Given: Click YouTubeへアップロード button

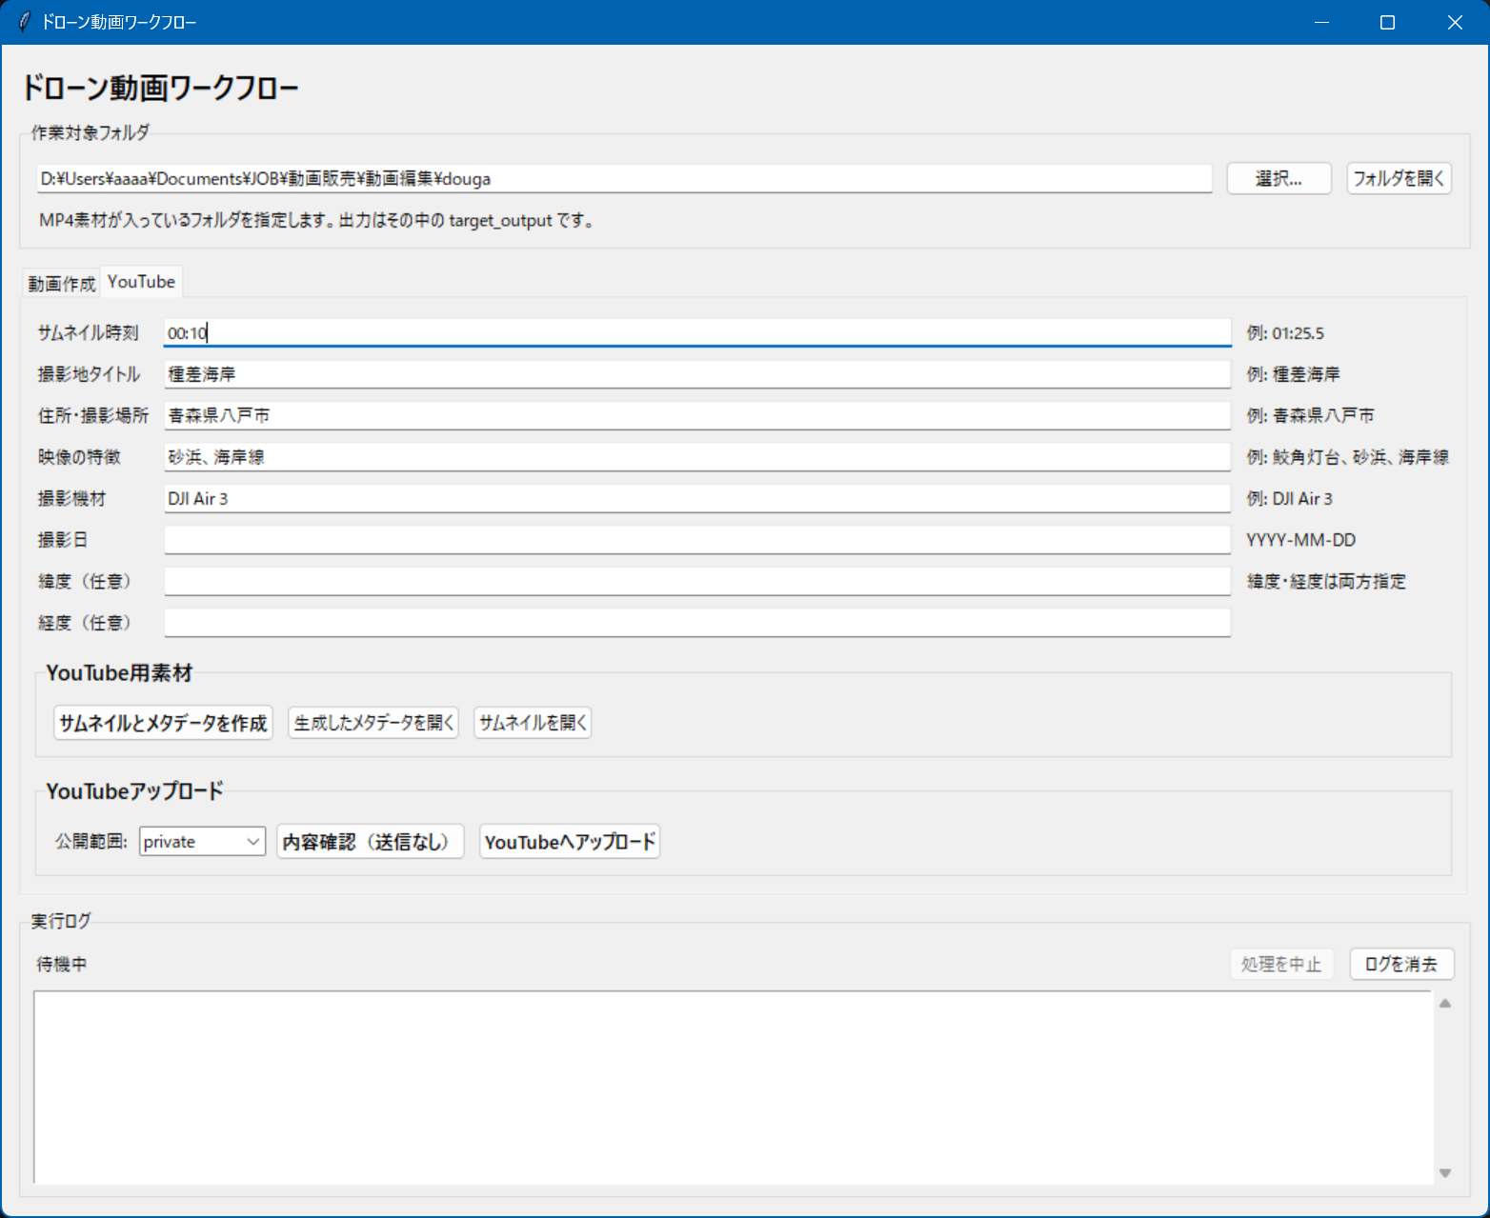Looking at the screenshot, I should (x=570, y=842).
